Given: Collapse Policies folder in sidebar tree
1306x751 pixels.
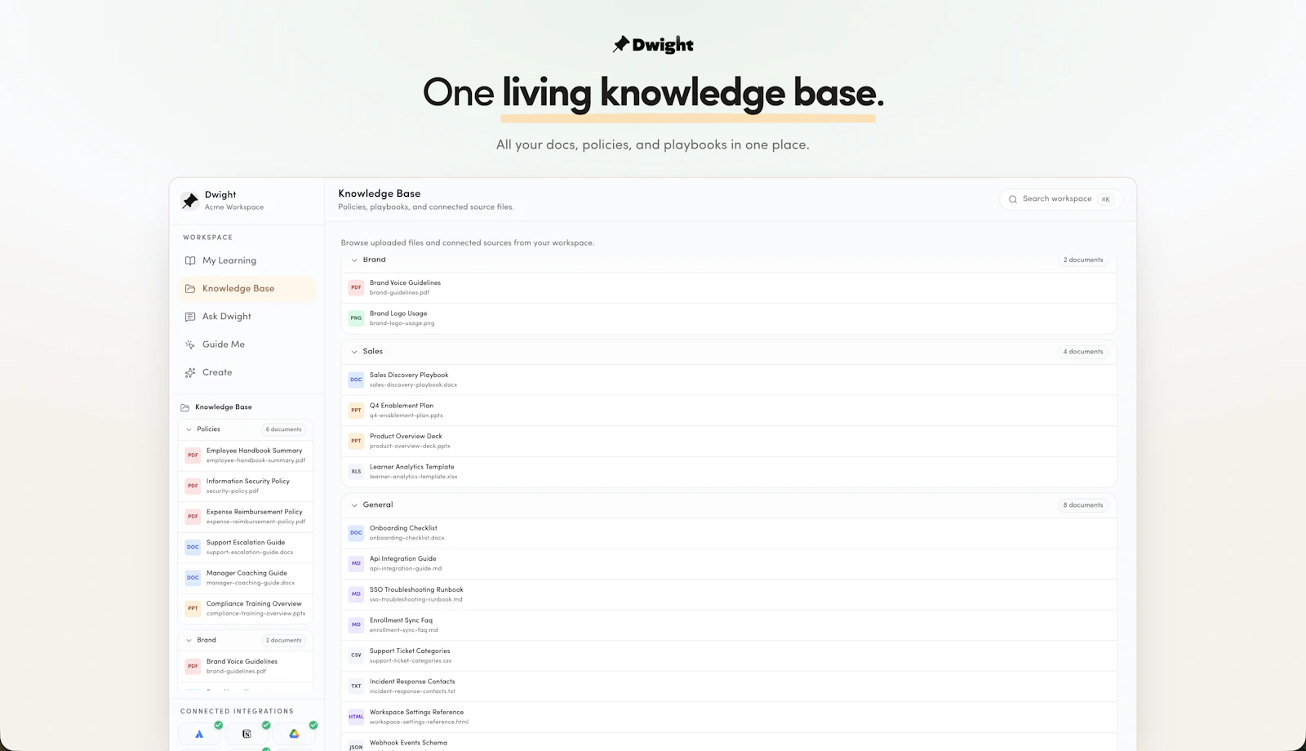Looking at the screenshot, I should tap(189, 429).
